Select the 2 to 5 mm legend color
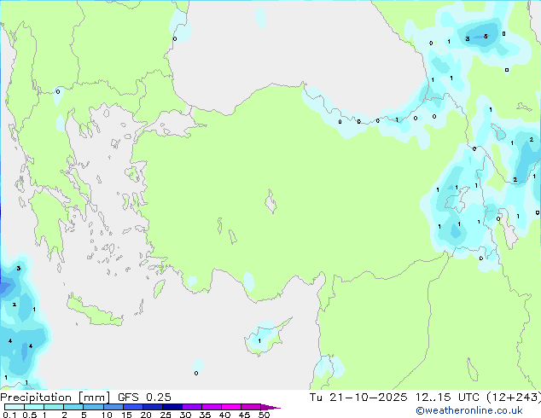The width and height of the screenshot is (541, 418). pyautogui.click(x=73, y=407)
